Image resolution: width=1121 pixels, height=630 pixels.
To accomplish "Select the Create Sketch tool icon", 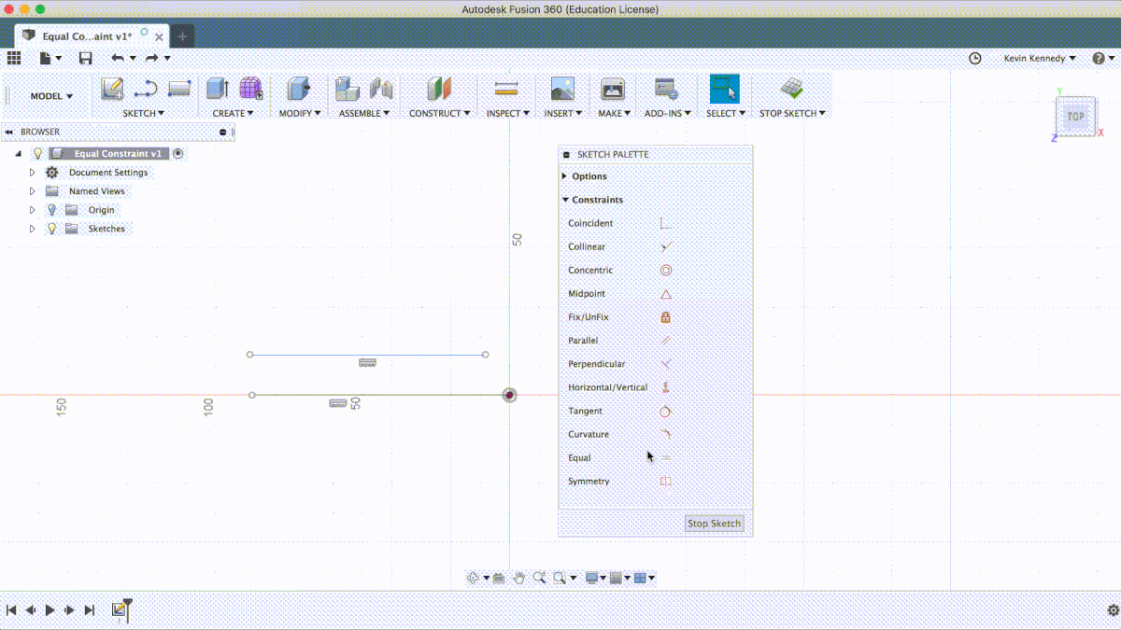I will (112, 90).
